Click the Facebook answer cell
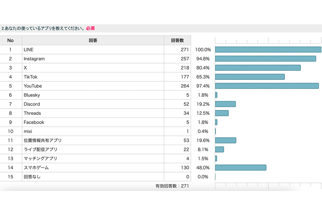Image resolution: width=322 pixels, height=215 pixels. (34, 122)
